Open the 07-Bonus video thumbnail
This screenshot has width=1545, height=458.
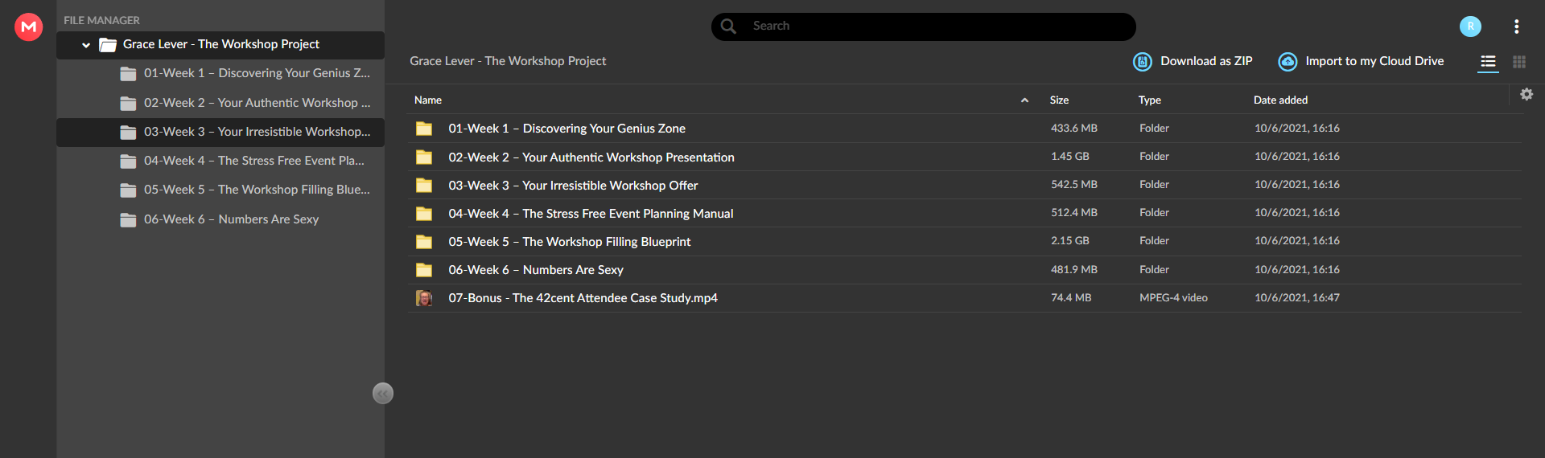pos(424,298)
